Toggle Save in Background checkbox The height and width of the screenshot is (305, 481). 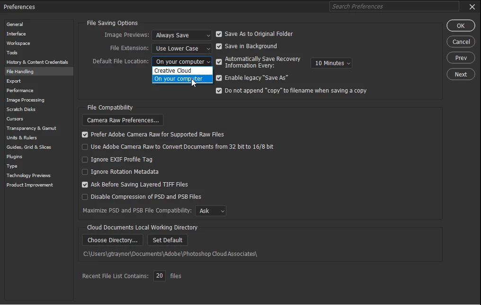tap(219, 46)
